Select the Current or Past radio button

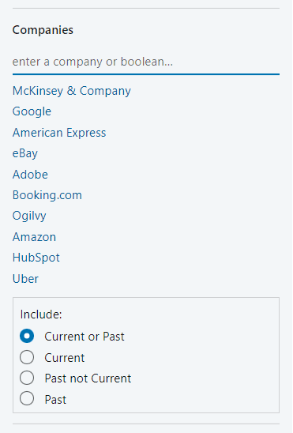(27, 336)
